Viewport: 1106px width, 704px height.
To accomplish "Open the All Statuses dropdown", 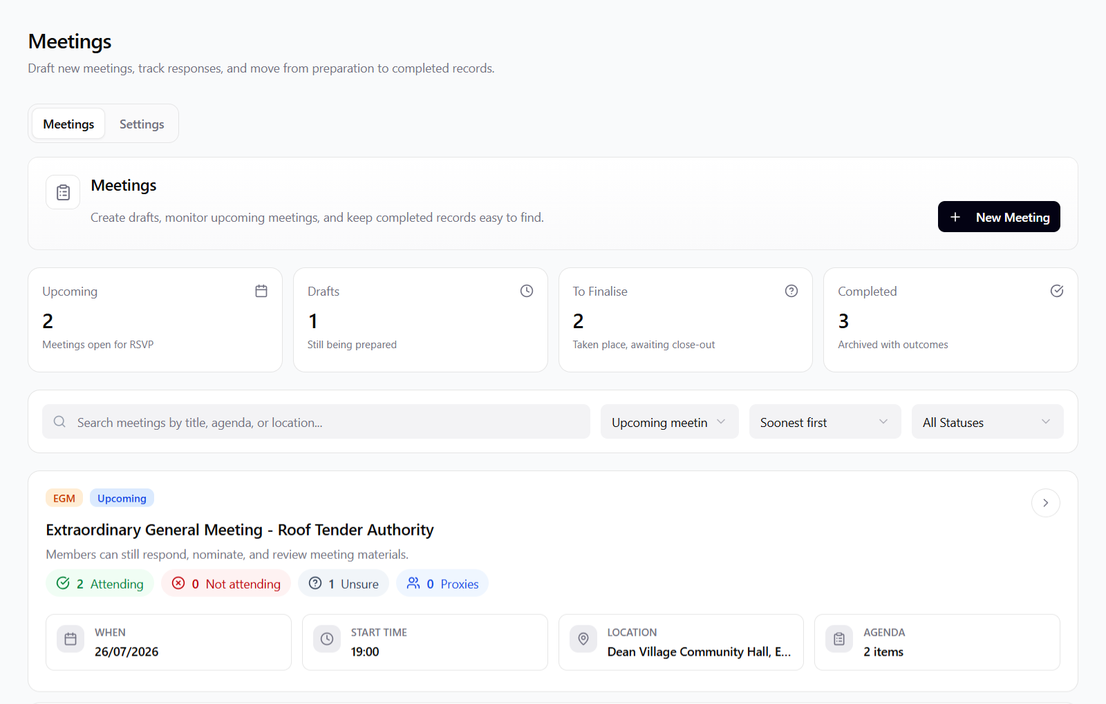I will (x=988, y=421).
